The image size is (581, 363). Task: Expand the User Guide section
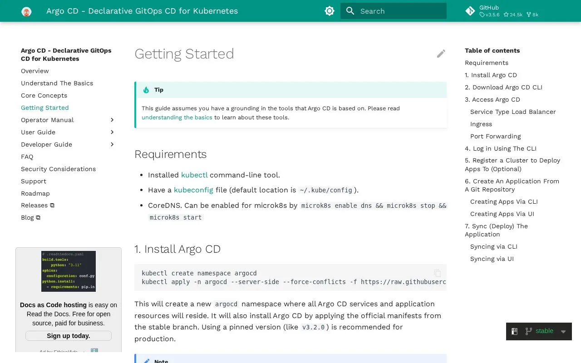(112, 132)
